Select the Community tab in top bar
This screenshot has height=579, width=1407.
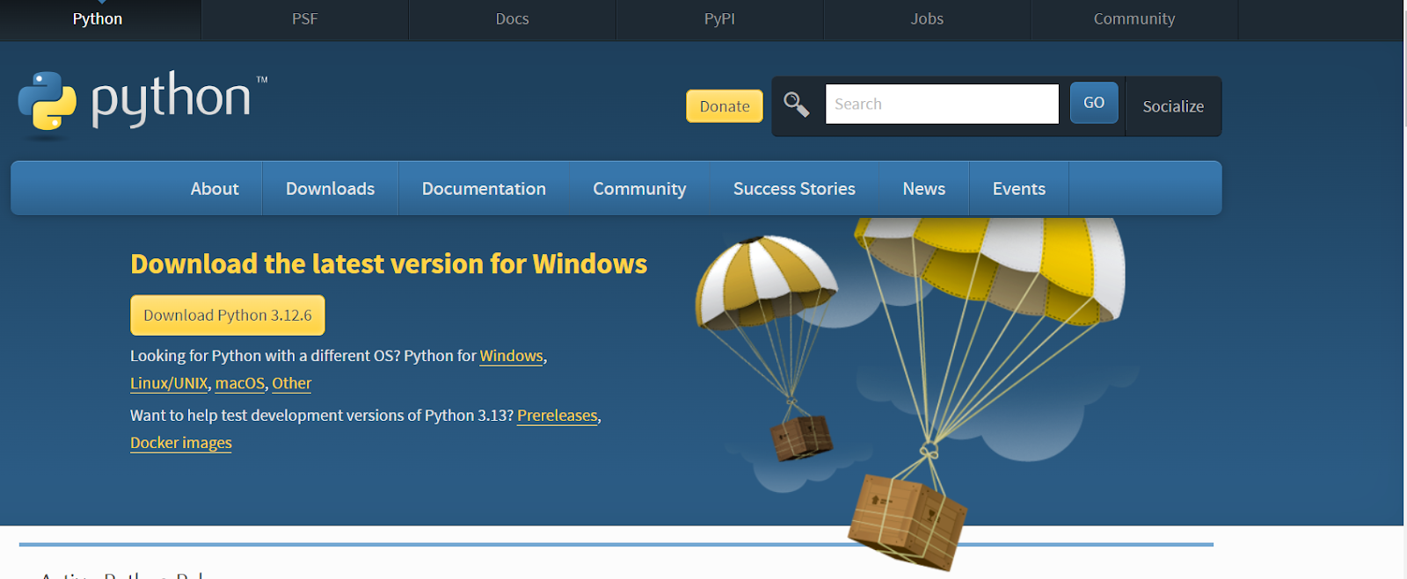pos(1134,19)
